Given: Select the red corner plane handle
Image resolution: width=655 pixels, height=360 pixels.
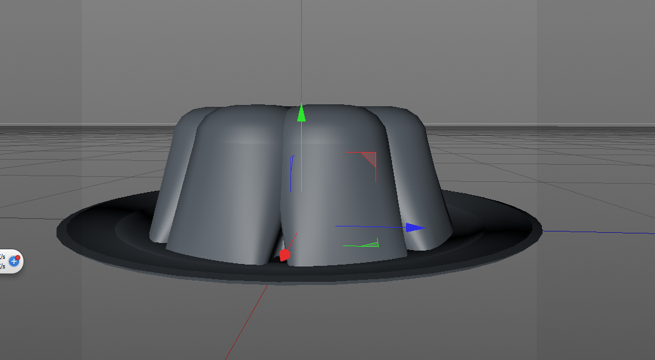Looking at the screenshot, I should pyautogui.click(x=368, y=159).
